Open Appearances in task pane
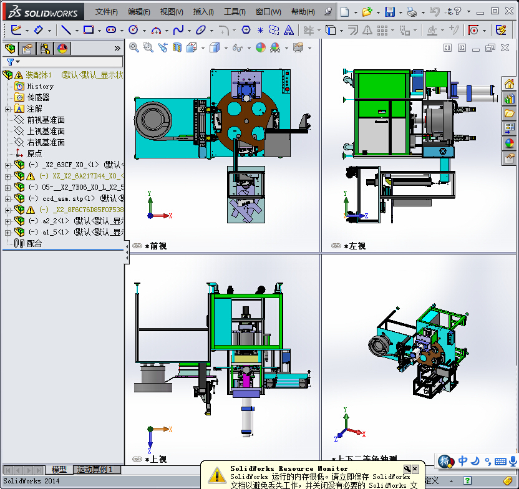 click(x=509, y=143)
